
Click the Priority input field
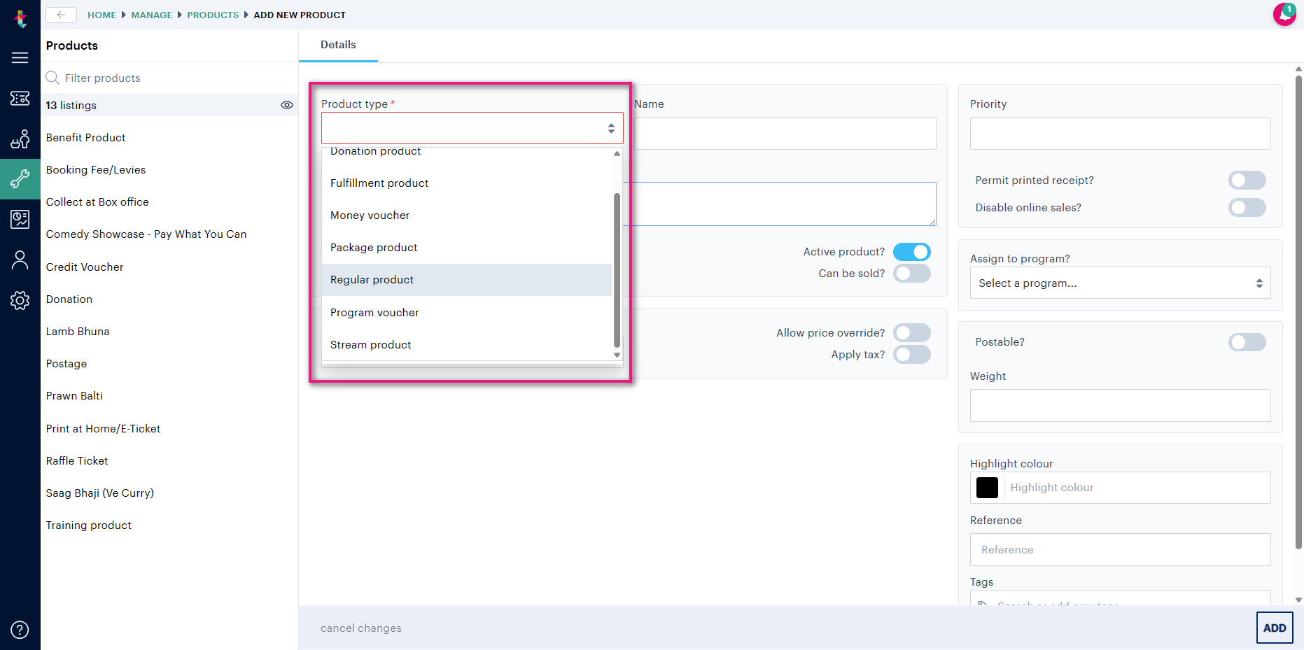(1120, 134)
